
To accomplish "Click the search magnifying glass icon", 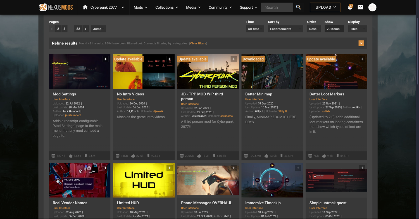I will coord(298,7).
